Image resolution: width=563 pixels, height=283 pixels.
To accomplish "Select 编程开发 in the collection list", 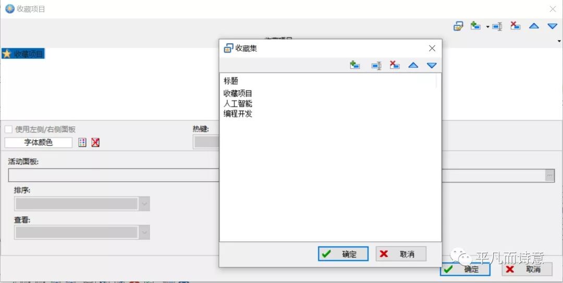I will tap(238, 114).
